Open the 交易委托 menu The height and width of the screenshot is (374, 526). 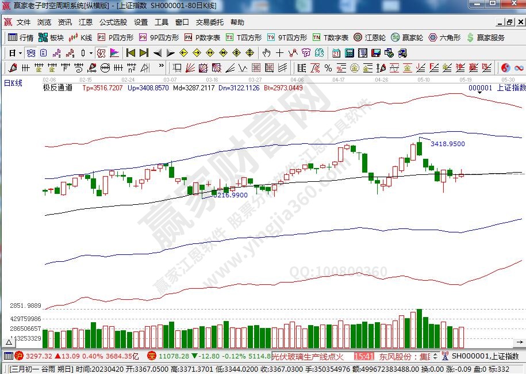point(209,22)
